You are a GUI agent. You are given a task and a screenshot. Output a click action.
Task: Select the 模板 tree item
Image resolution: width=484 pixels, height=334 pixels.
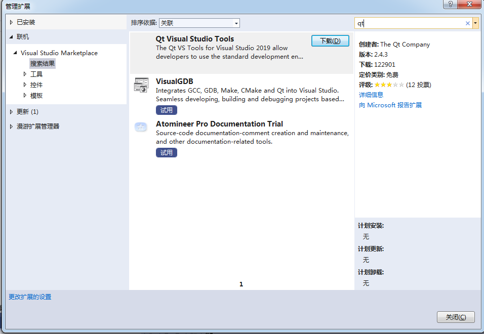[36, 95]
